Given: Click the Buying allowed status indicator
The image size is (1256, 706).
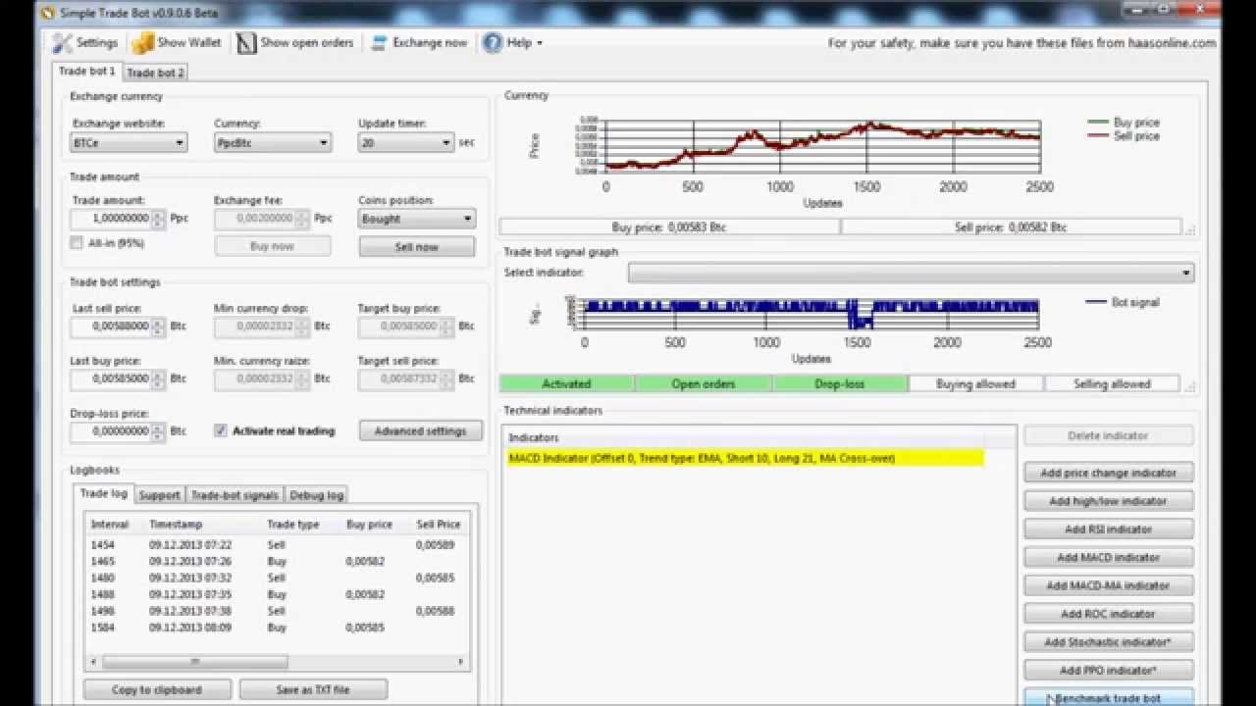Looking at the screenshot, I should (975, 383).
